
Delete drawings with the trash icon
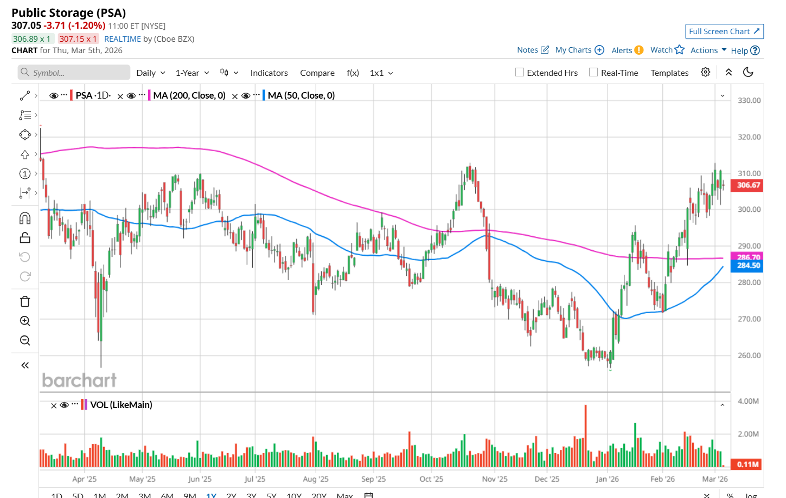click(x=25, y=302)
